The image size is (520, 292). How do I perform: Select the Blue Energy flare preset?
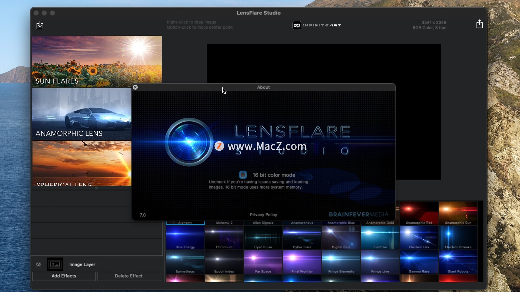(185, 238)
